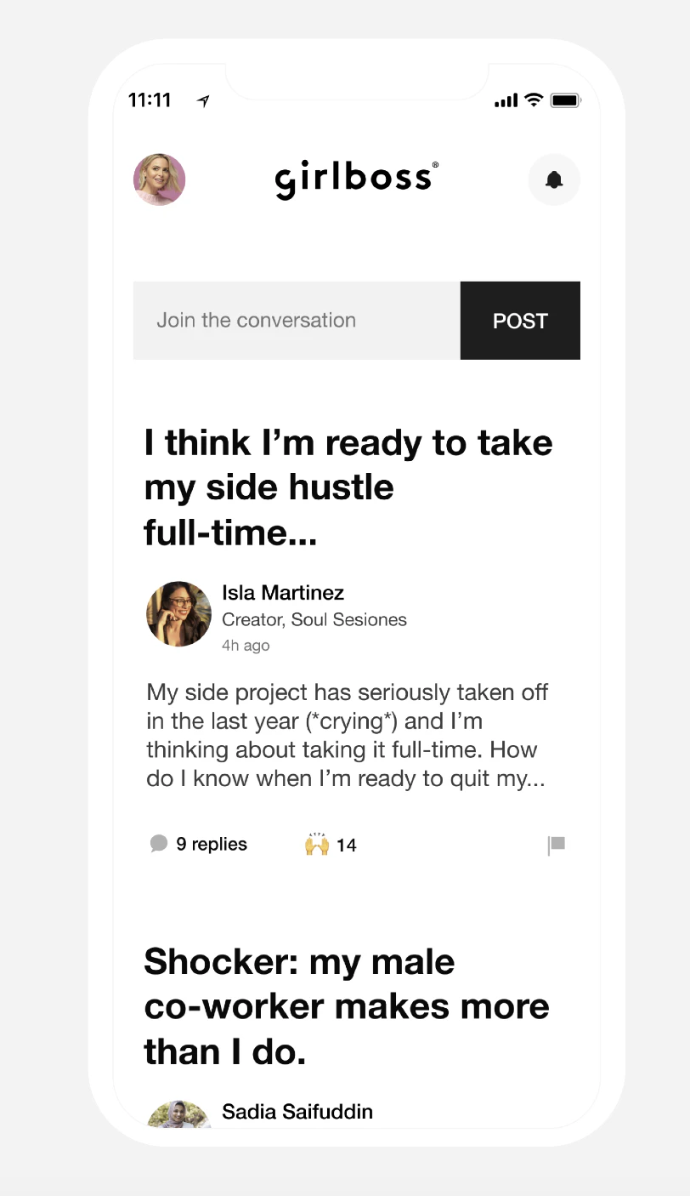Screen dimensions: 690x1196
Task: Give a raised-hands reaction to Isla's post
Action: [317, 842]
